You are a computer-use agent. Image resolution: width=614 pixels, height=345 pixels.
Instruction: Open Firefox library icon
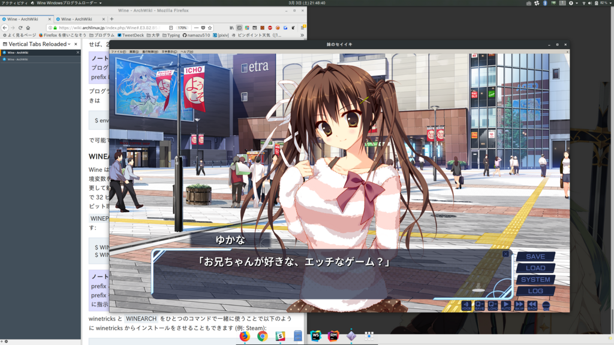point(231,28)
